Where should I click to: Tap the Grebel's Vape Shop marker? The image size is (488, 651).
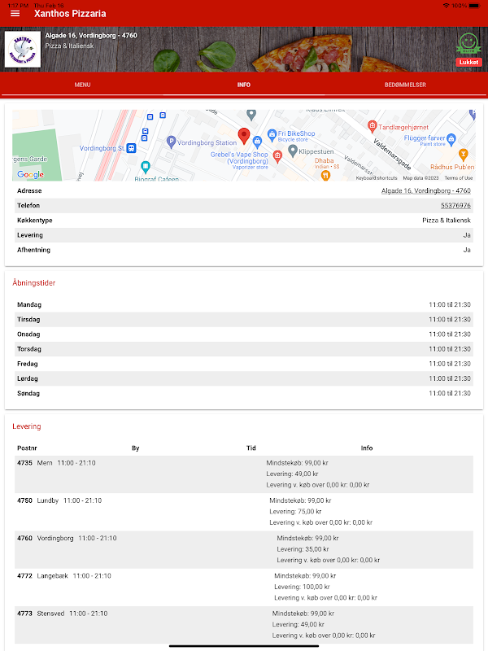pos(257,142)
